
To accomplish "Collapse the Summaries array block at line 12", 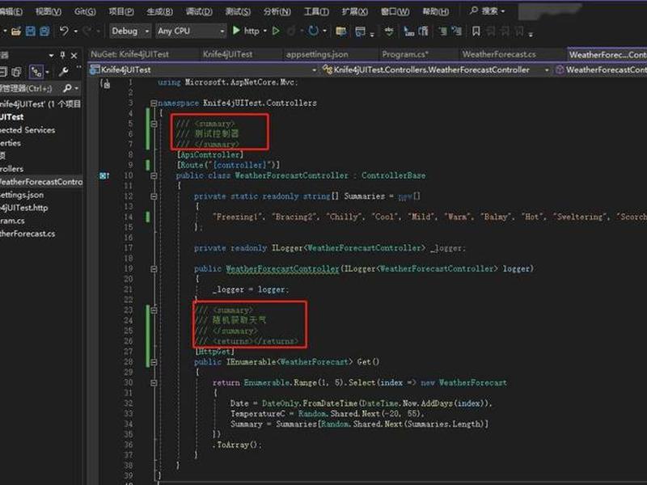I will tap(154, 196).
